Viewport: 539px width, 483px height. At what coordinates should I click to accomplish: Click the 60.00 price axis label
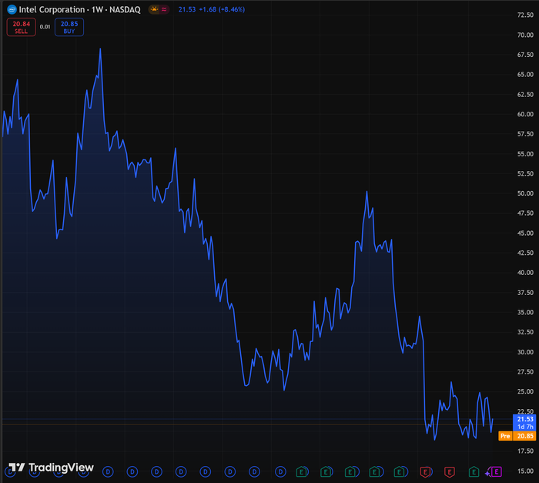coord(525,114)
